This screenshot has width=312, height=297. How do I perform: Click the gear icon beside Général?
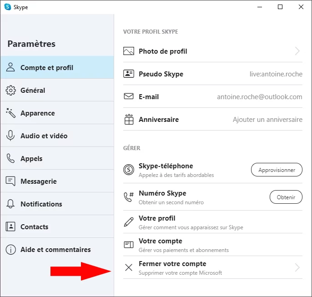click(10, 91)
